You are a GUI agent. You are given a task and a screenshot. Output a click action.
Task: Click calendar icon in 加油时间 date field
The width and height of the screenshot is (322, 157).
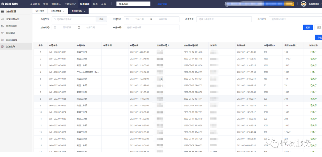point(55,27)
